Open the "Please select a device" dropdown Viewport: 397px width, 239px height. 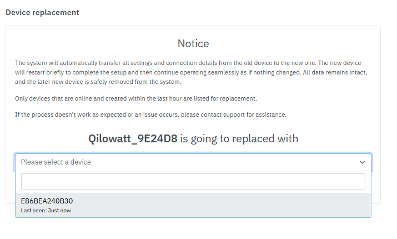(193, 162)
